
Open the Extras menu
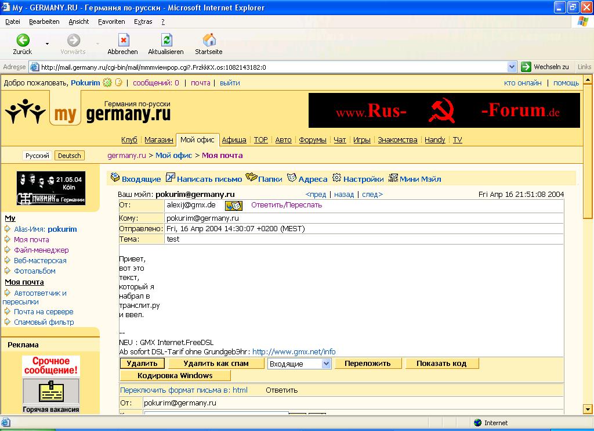143,21
